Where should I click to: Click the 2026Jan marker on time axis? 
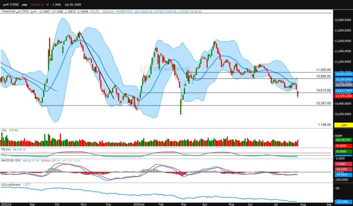click(x=139, y=204)
